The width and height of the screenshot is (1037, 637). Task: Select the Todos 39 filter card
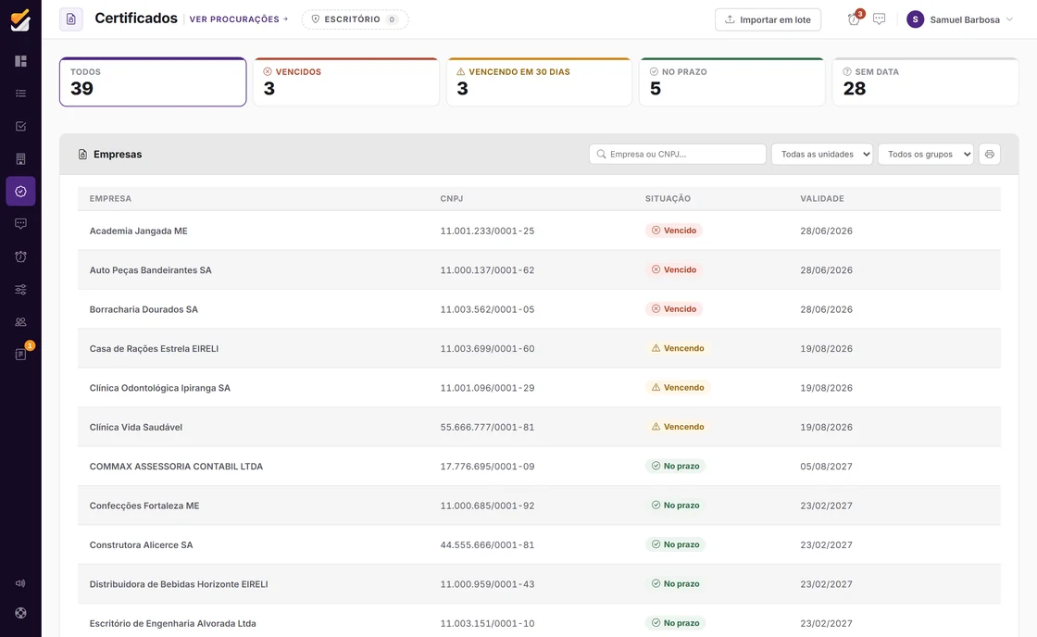click(153, 82)
